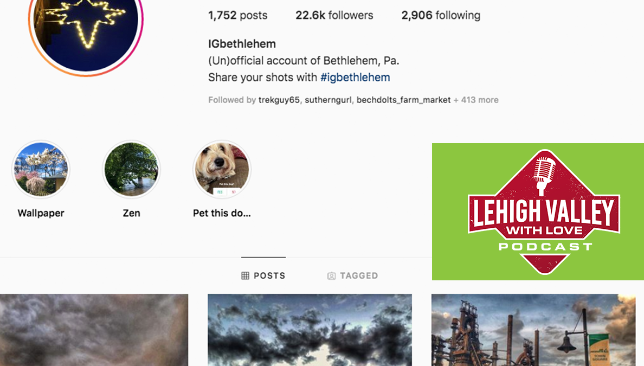Open the Pet this dog highlight
644x366 pixels.
[x=222, y=169]
